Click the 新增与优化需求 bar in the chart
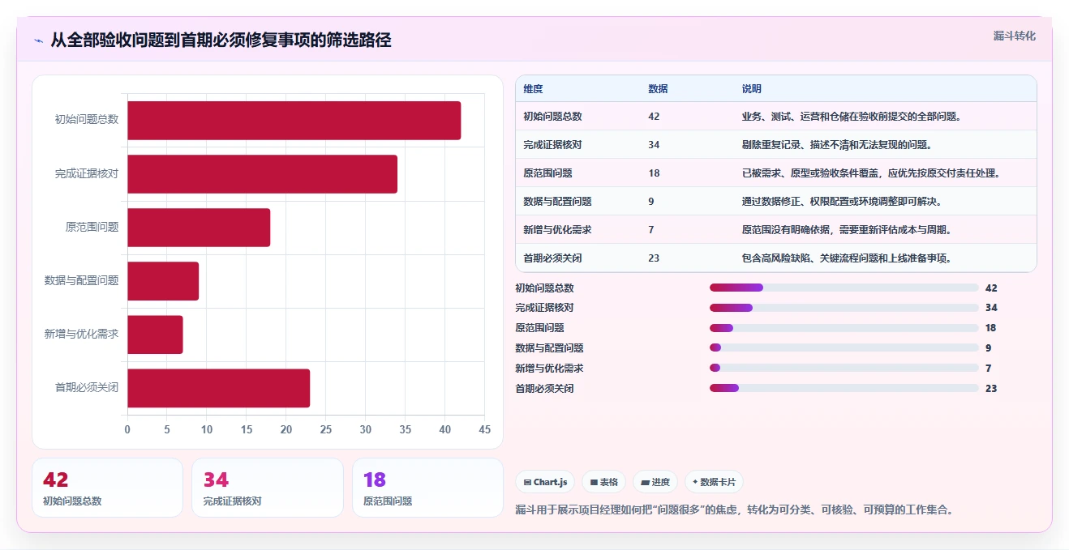The width and height of the screenshot is (1069, 550). click(156, 335)
